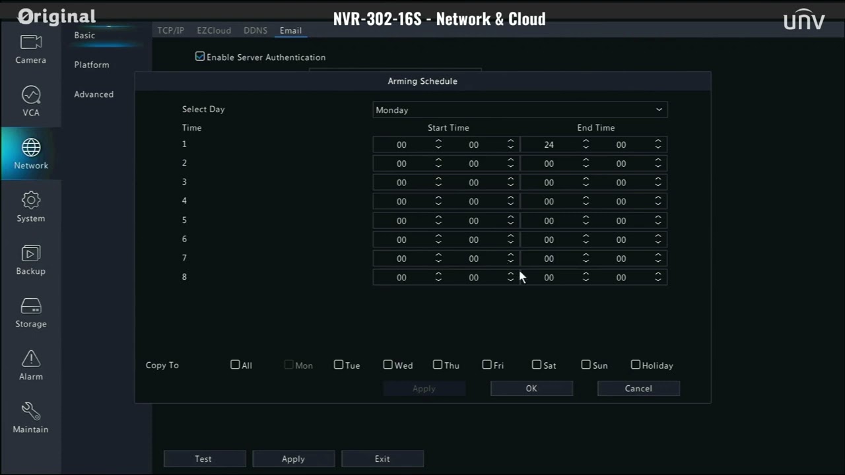Adjust row 6 start hour stepper
The image size is (845, 475).
[438, 239]
